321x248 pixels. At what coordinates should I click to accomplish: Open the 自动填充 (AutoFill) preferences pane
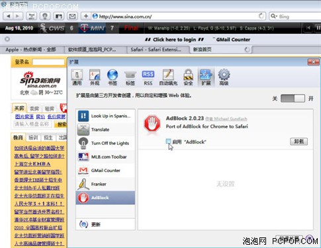click(168, 77)
